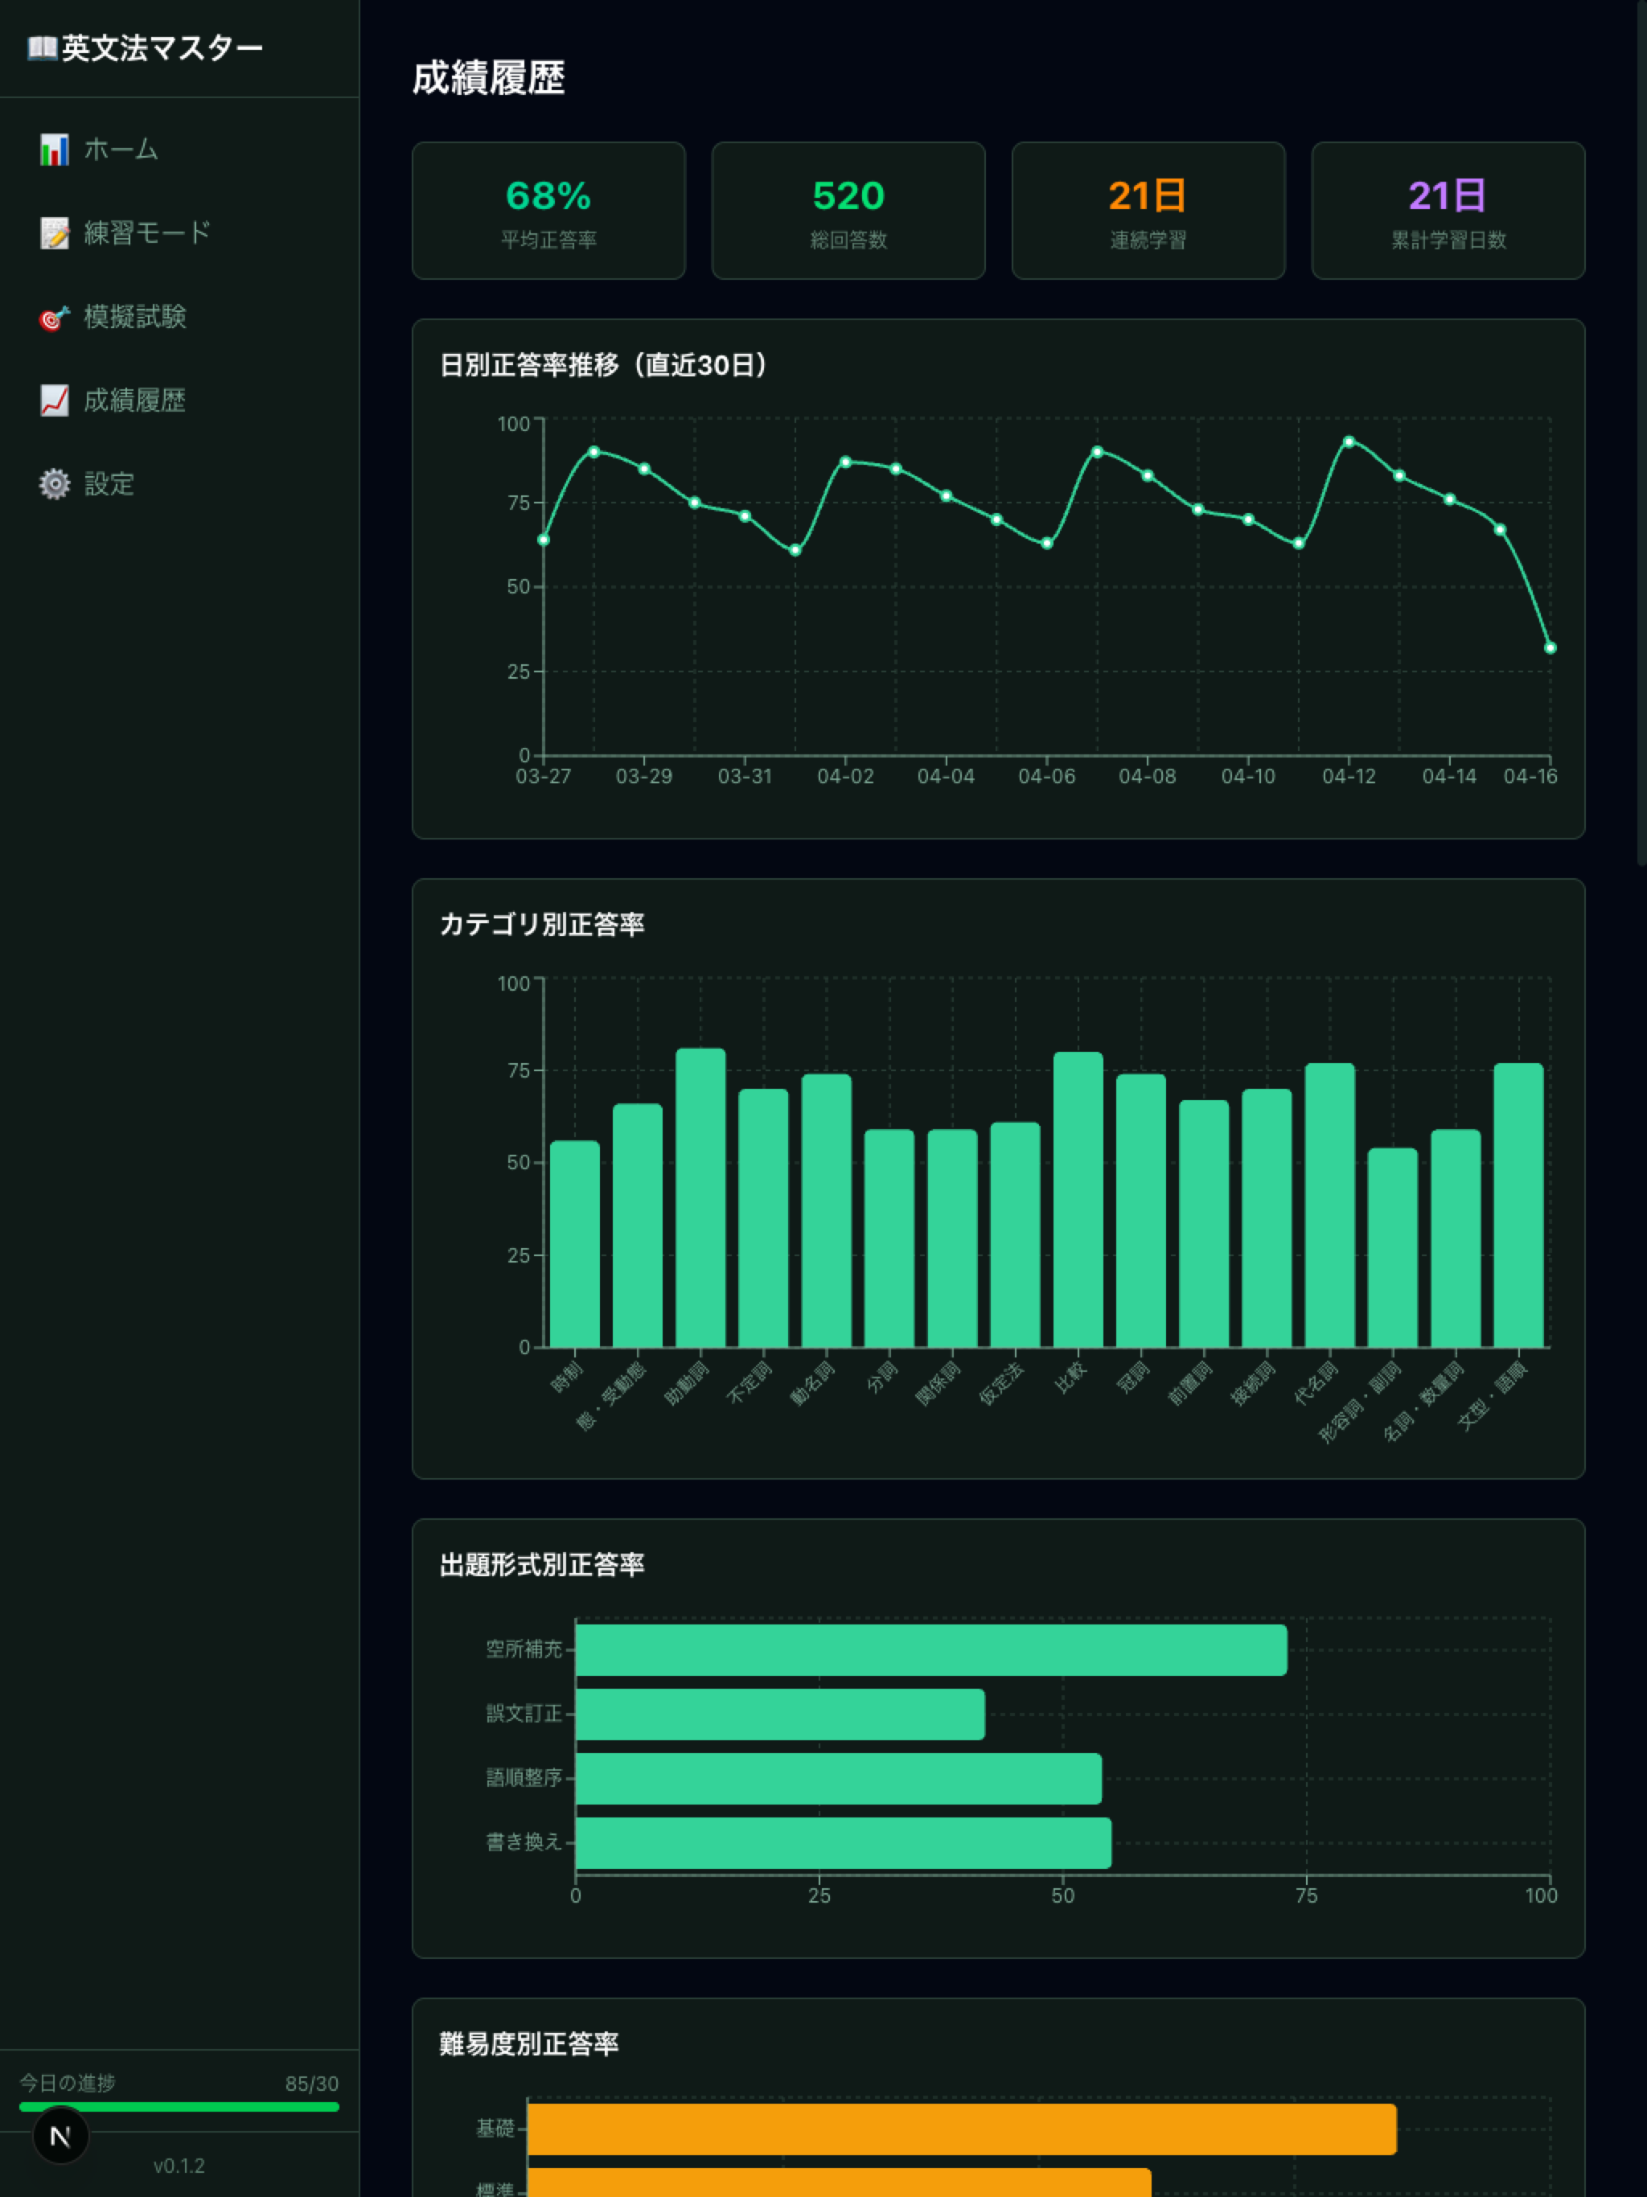
Task: Click the score history chart icon
Action: coord(54,400)
